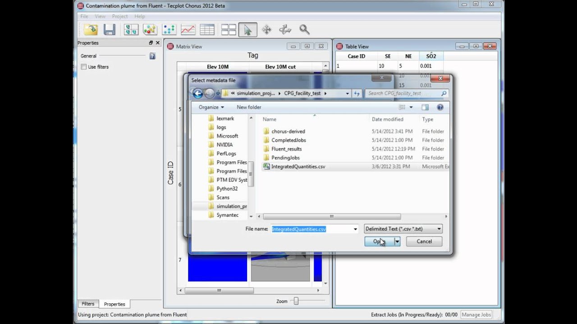The image size is (577, 324).
Task: Refresh the CPG_facility_test folder location
Action: pyautogui.click(x=357, y=93)
